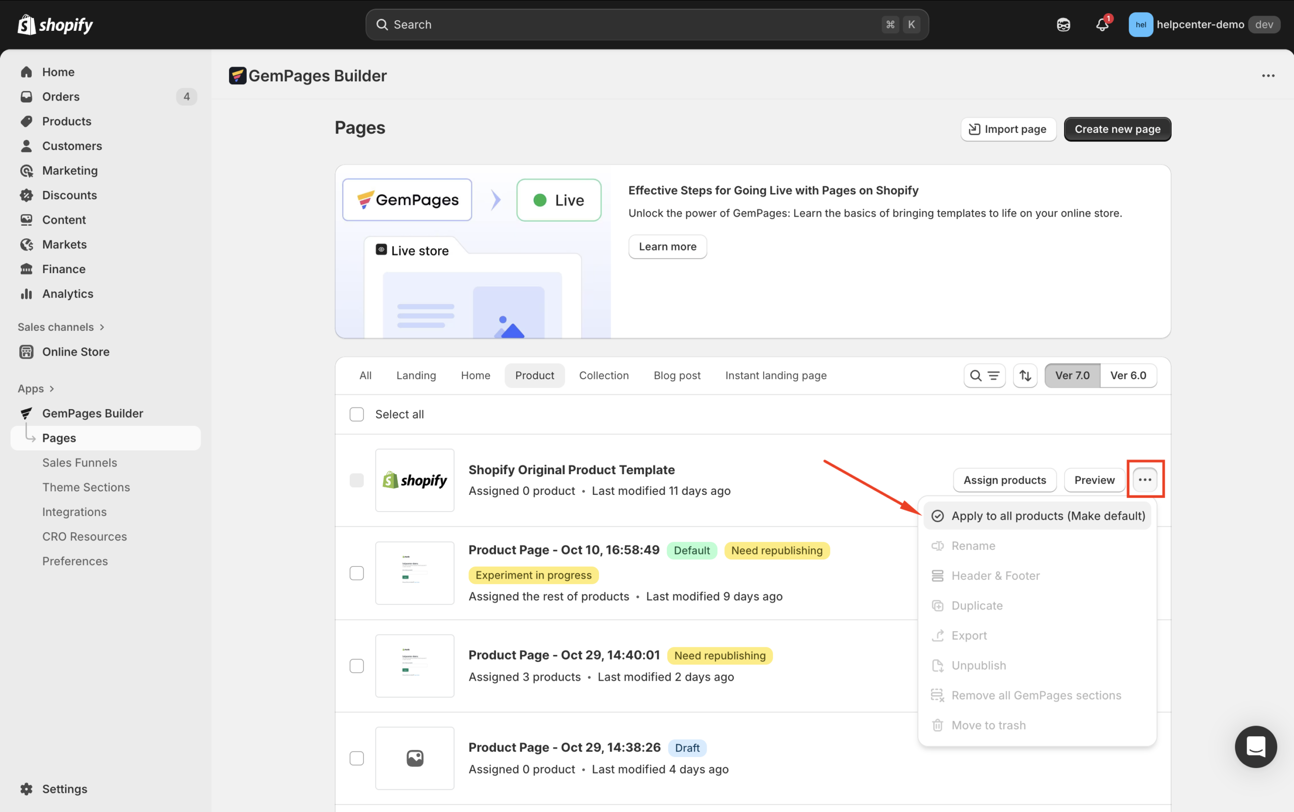Click the notifications bell icon

1101,25
